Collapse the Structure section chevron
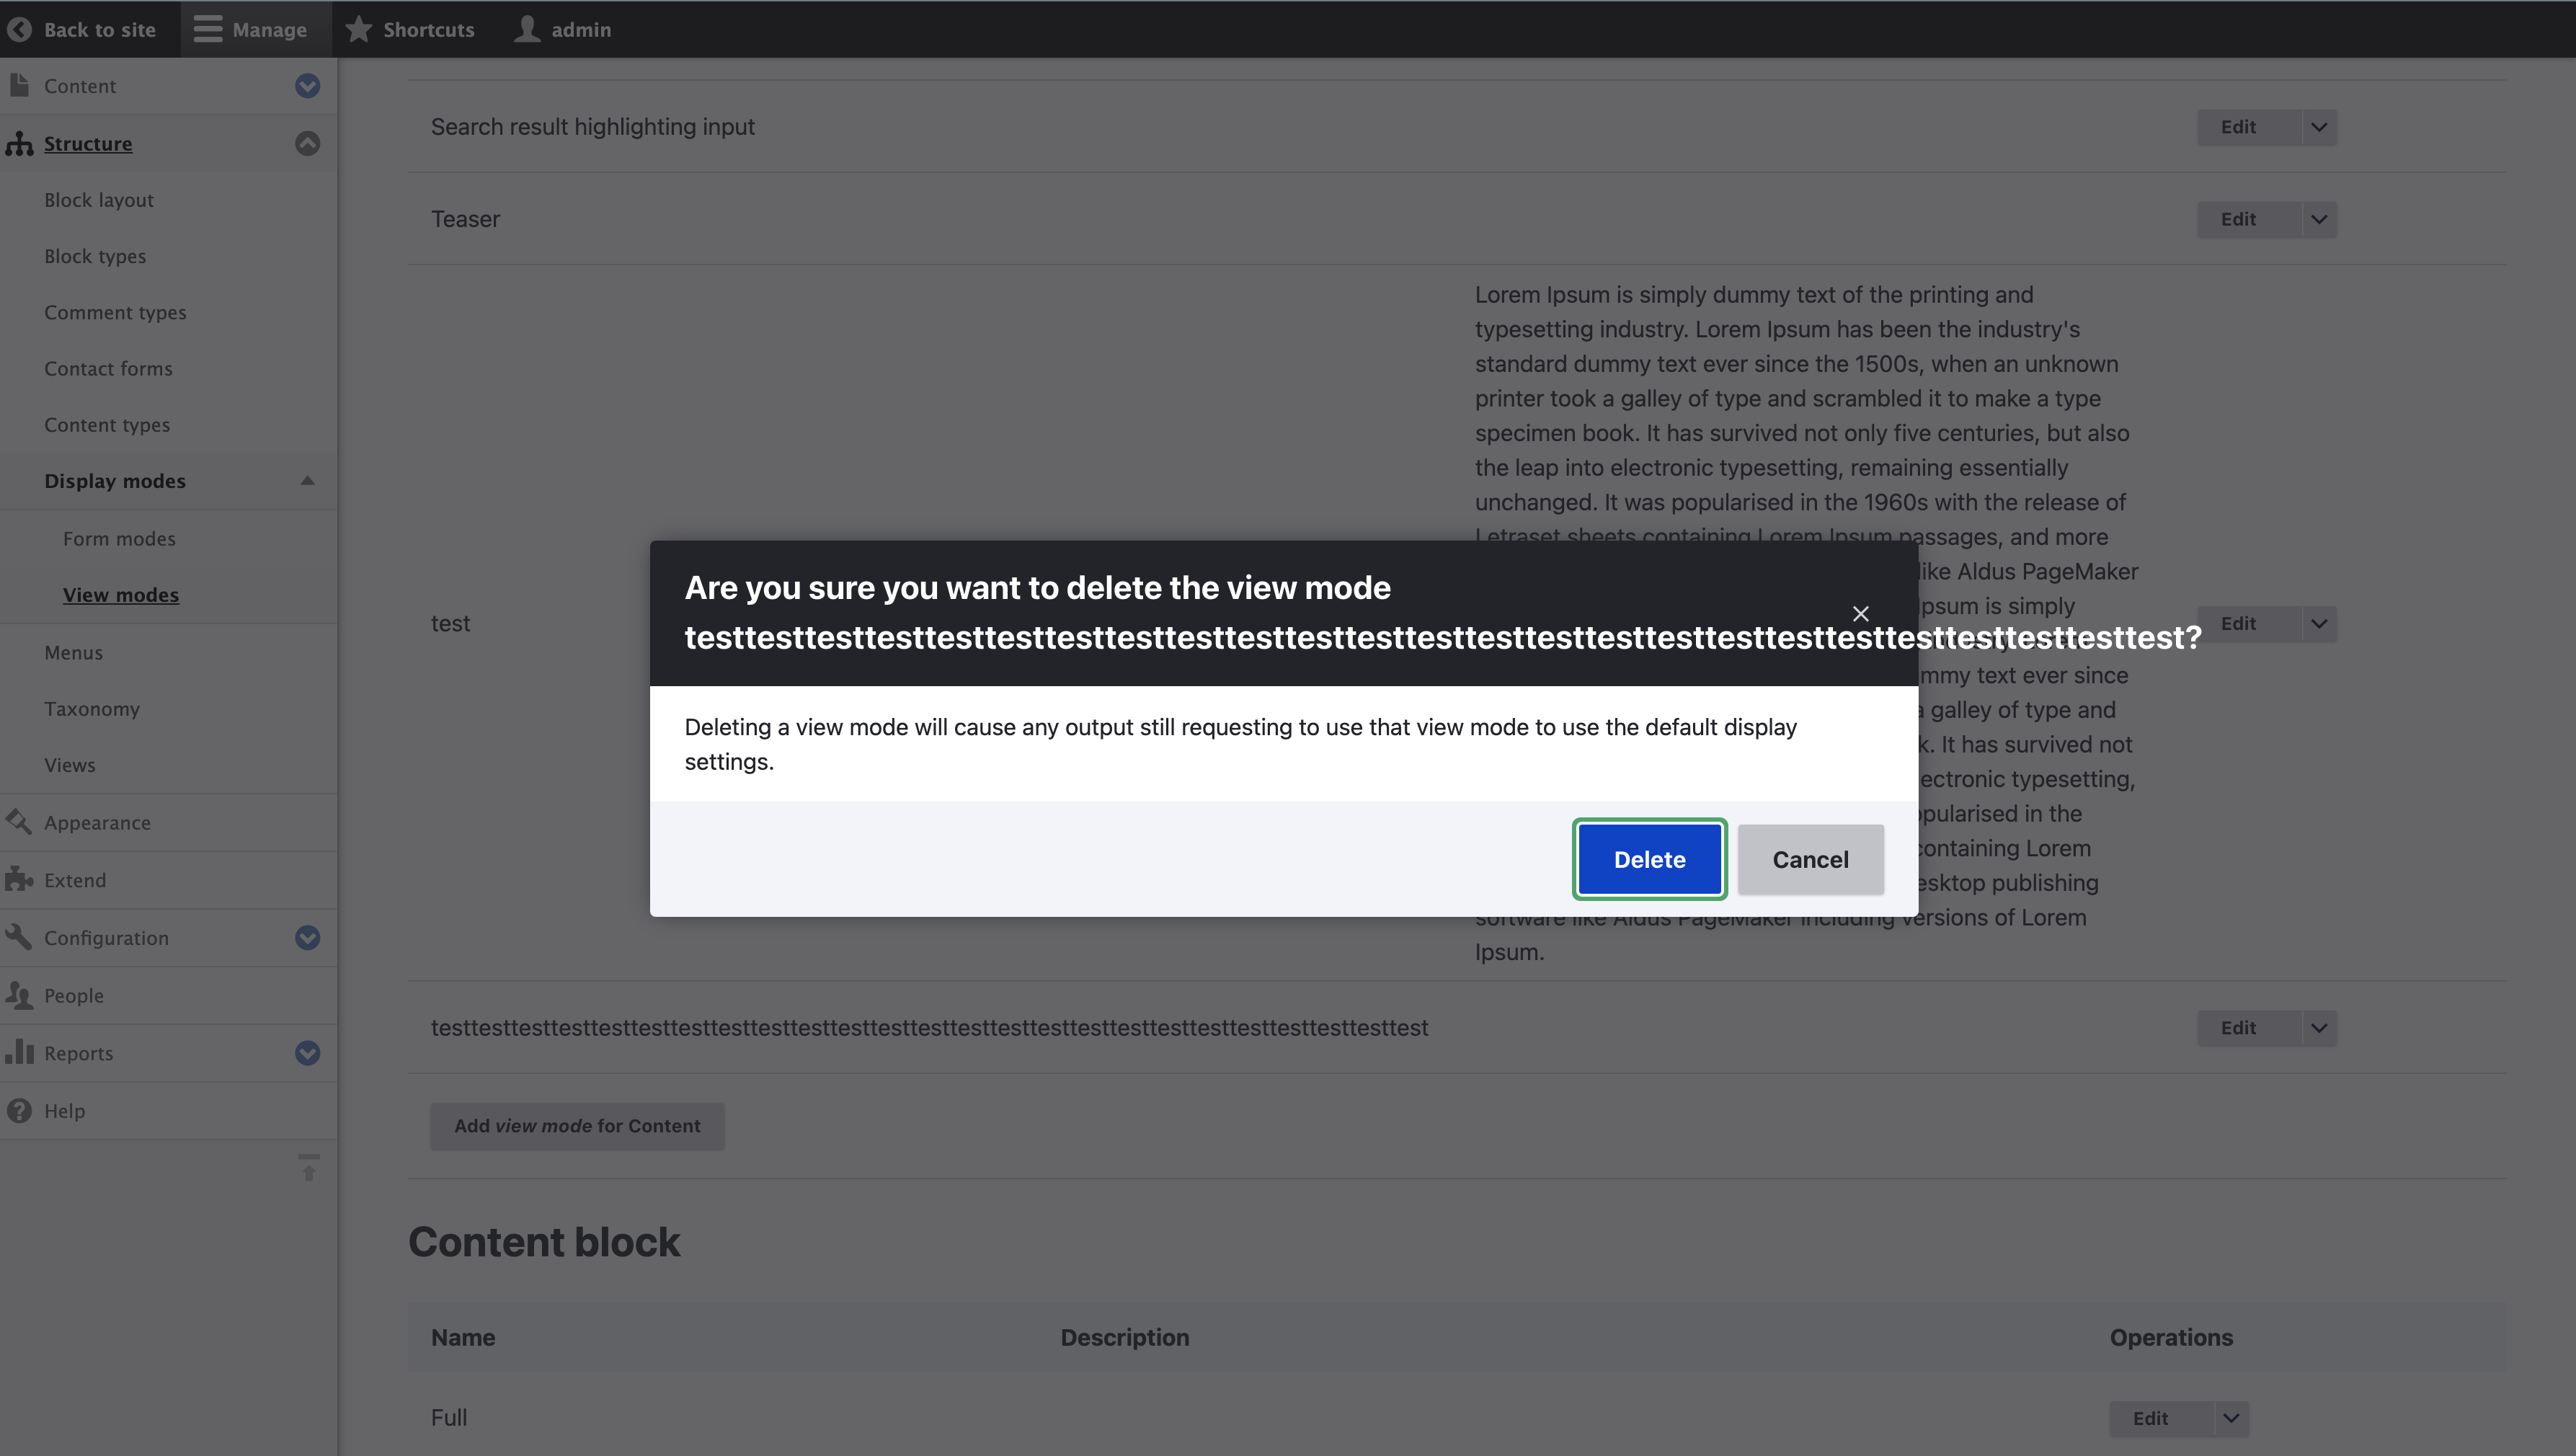This screenshot has height=1456, width=2576. click(x=307, y=143)
